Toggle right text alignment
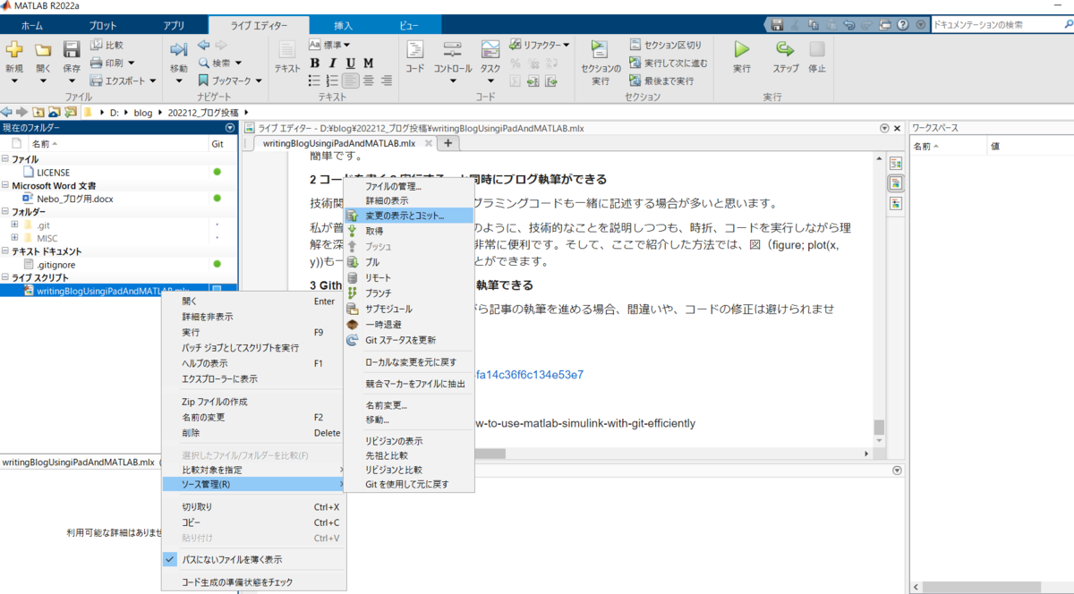The image size is (1074, 594). pyautogui.click(x=387, y=81)
